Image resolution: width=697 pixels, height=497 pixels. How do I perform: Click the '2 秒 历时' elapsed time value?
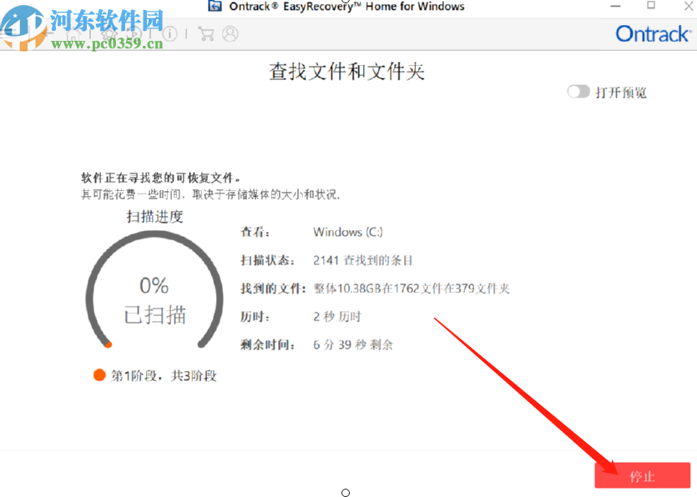(337, 317)
